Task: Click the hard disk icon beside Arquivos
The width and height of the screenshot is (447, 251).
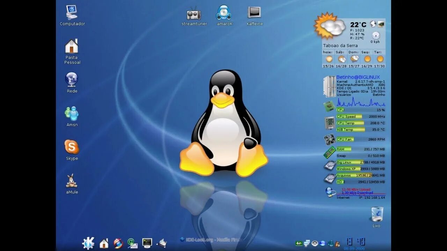Action: coord(330,178)
